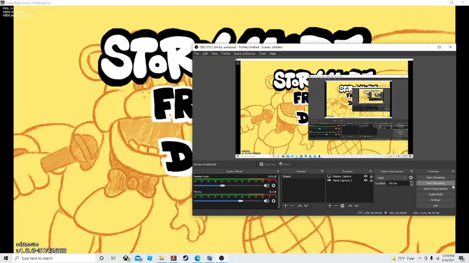Click the Windows taskbar search box
The width and height of the screenshot is (469, 263).
pyautogui.click(x=54, y=258)
